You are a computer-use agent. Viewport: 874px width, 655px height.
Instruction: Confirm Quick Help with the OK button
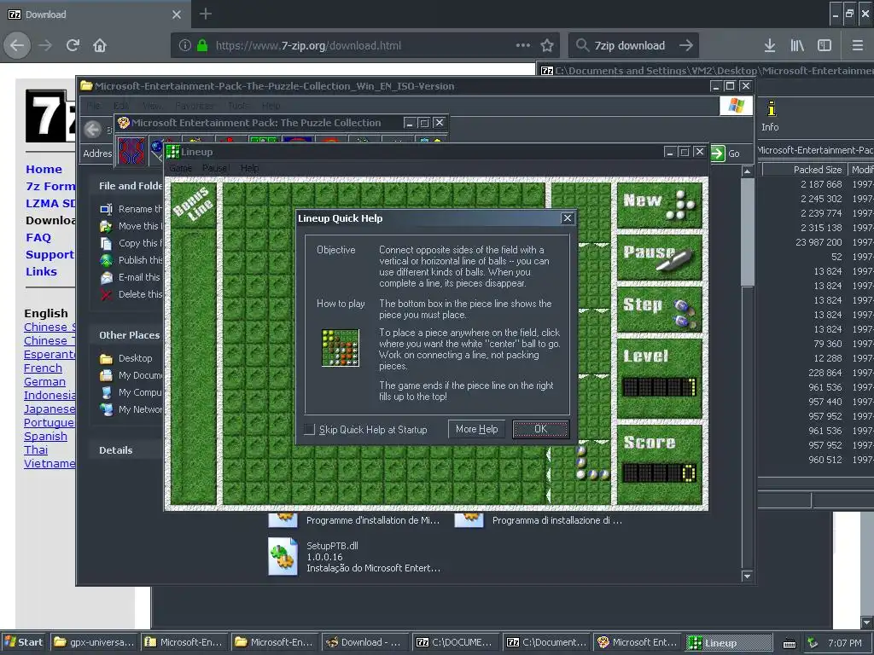[x=540, y=429]
